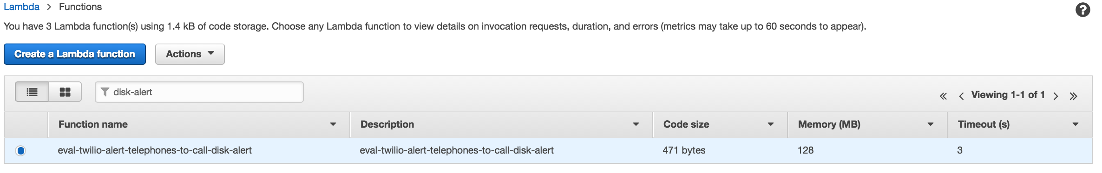Go to next page of results
This screenshot has height=173, width=1102.
coord(1056,96)
